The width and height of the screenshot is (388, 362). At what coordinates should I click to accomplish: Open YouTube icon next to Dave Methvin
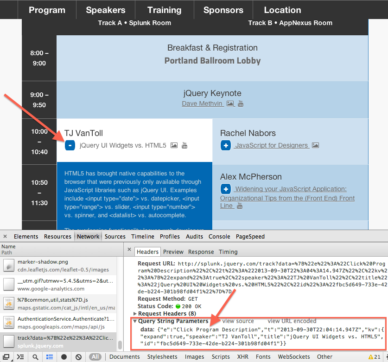(241, 103)
